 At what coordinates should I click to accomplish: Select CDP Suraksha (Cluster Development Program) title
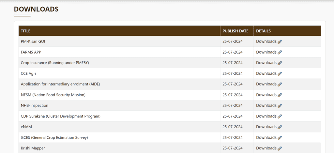61,116
